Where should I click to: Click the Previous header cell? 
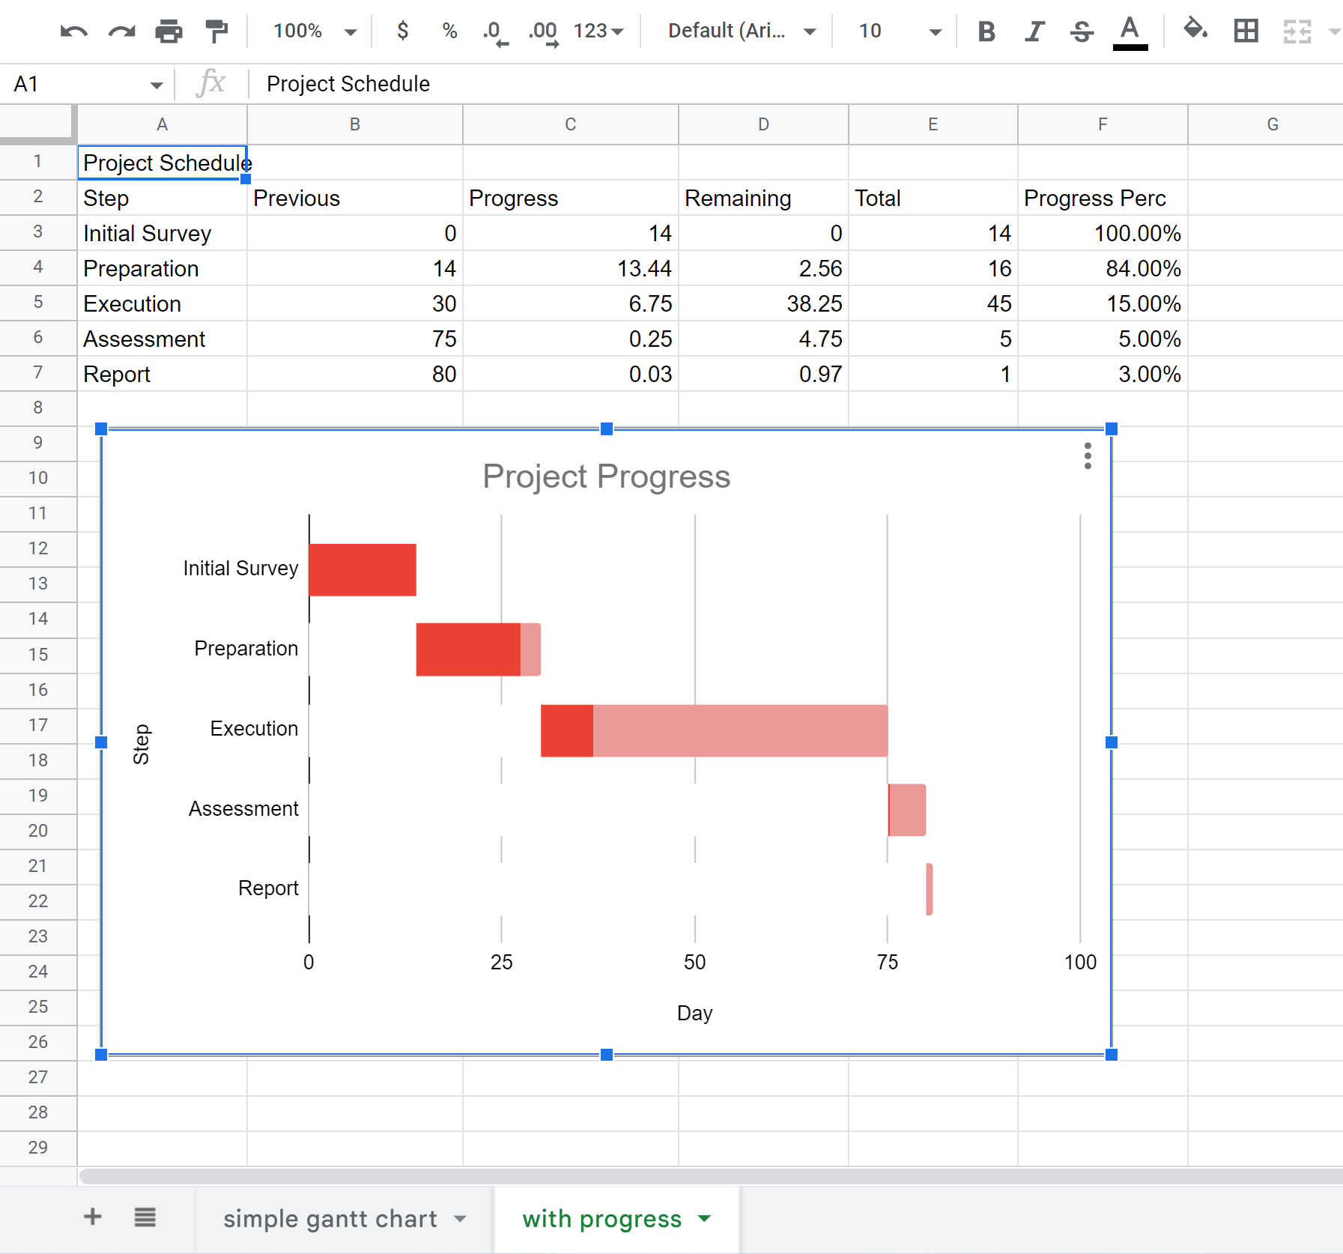click(x=355, y=198)
